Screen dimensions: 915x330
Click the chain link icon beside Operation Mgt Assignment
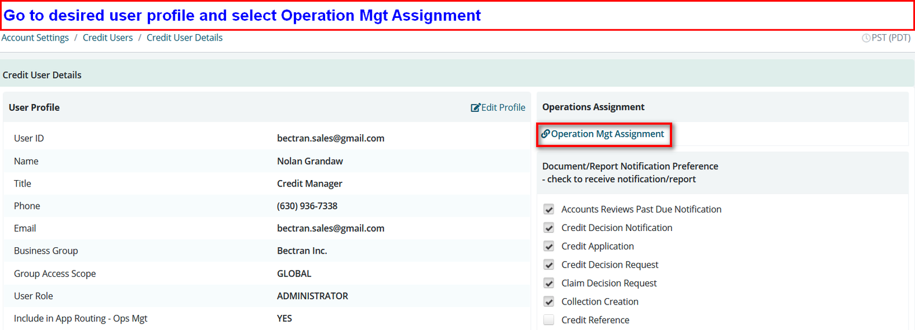(x=545, y=134)
